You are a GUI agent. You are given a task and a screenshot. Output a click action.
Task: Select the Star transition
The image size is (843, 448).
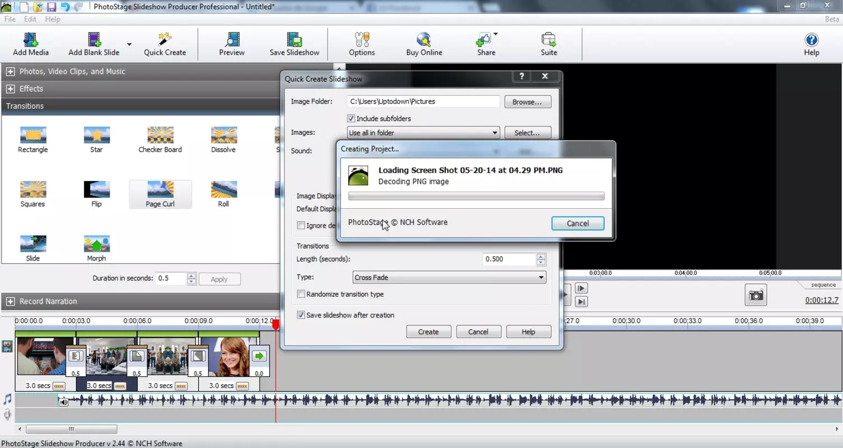click(x=96, y=140)
